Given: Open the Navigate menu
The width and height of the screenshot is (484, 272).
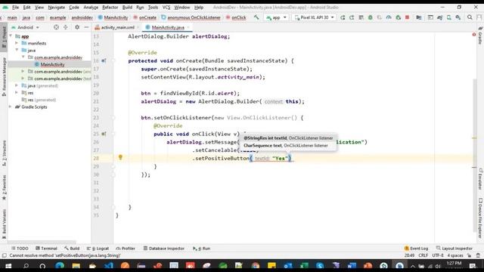Looking at the screenshot, I should click(57, 7).
